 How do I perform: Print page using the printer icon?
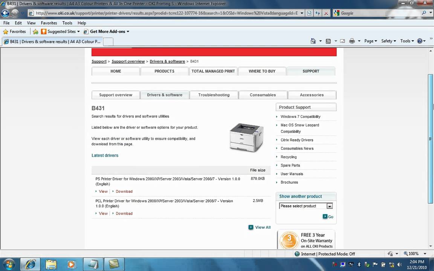[352, 41]
